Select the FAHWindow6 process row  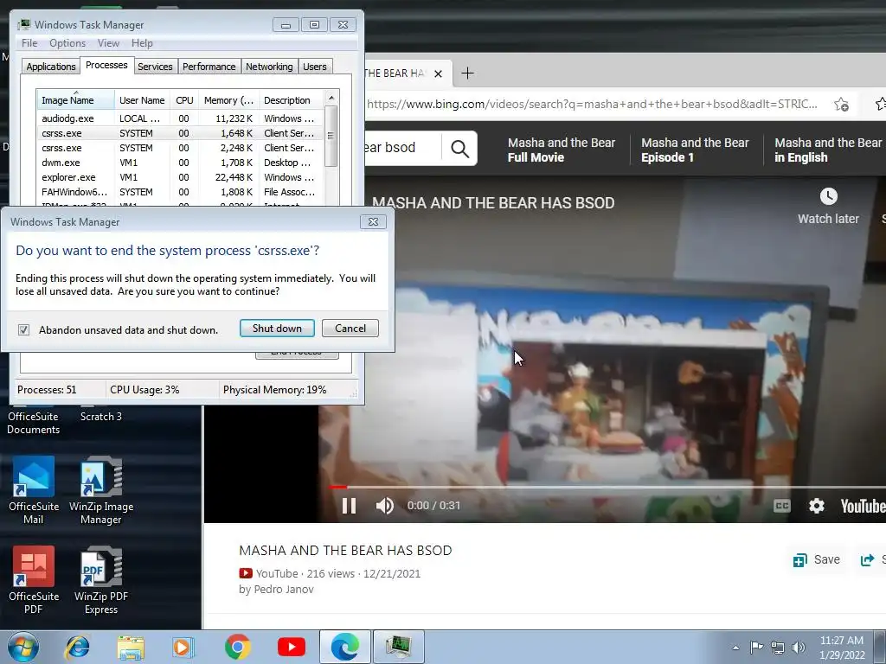tap(180, 192)
